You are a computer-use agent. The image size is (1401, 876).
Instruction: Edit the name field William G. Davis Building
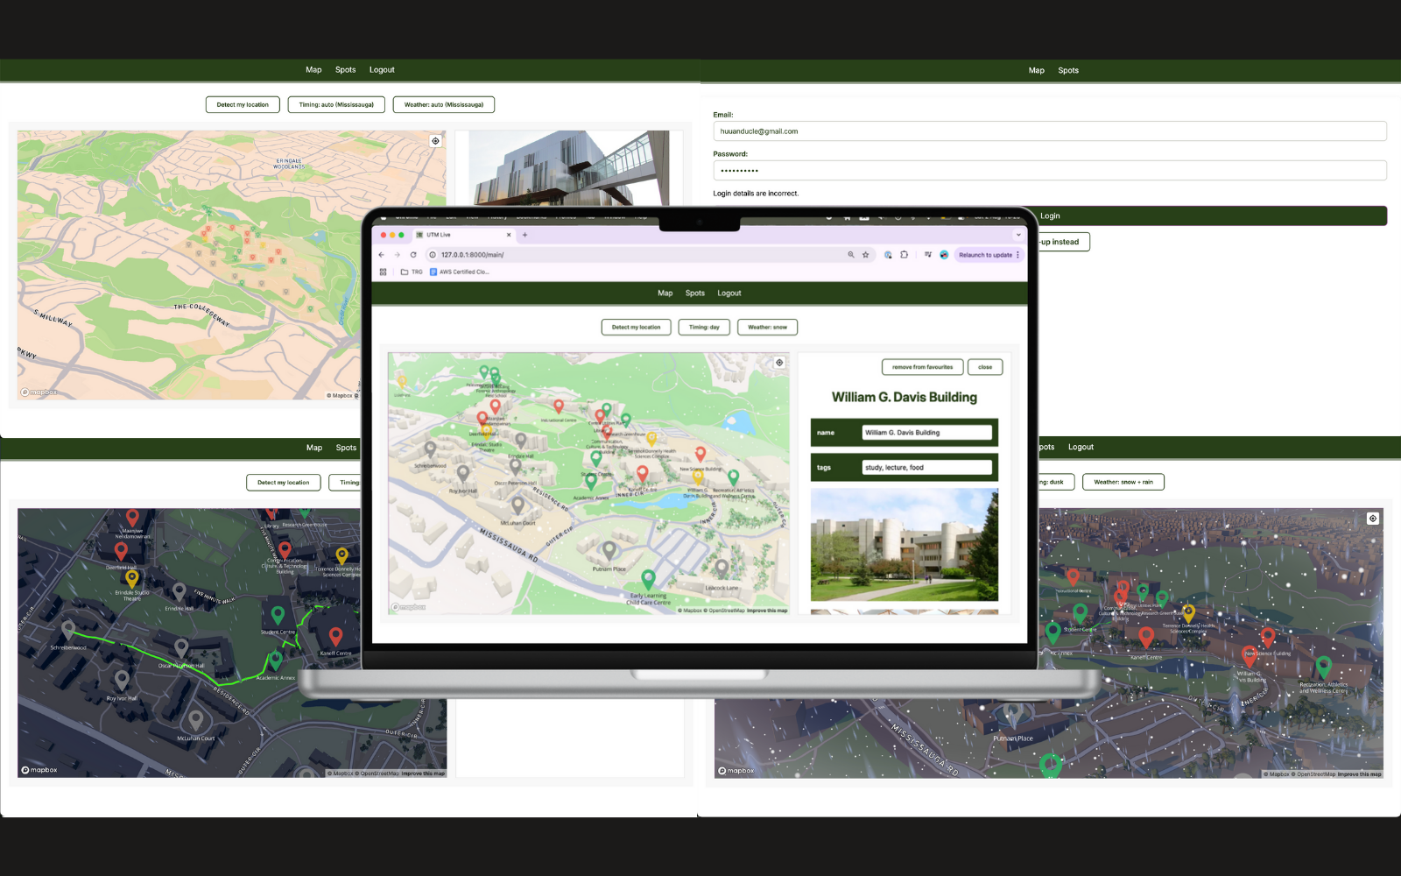(926, 433)
